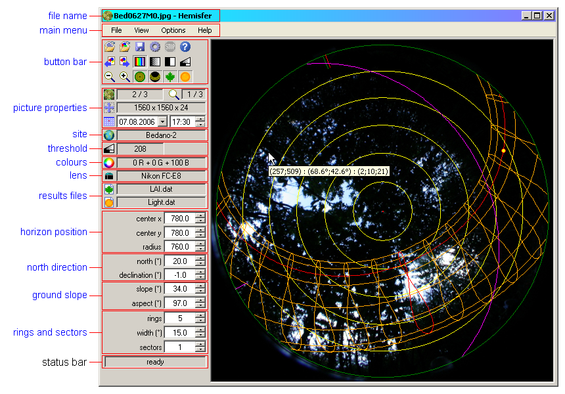Toggle the rainbow colour view button
The width and height of the screenshot is (565, 394).
[x=140, y=62]
